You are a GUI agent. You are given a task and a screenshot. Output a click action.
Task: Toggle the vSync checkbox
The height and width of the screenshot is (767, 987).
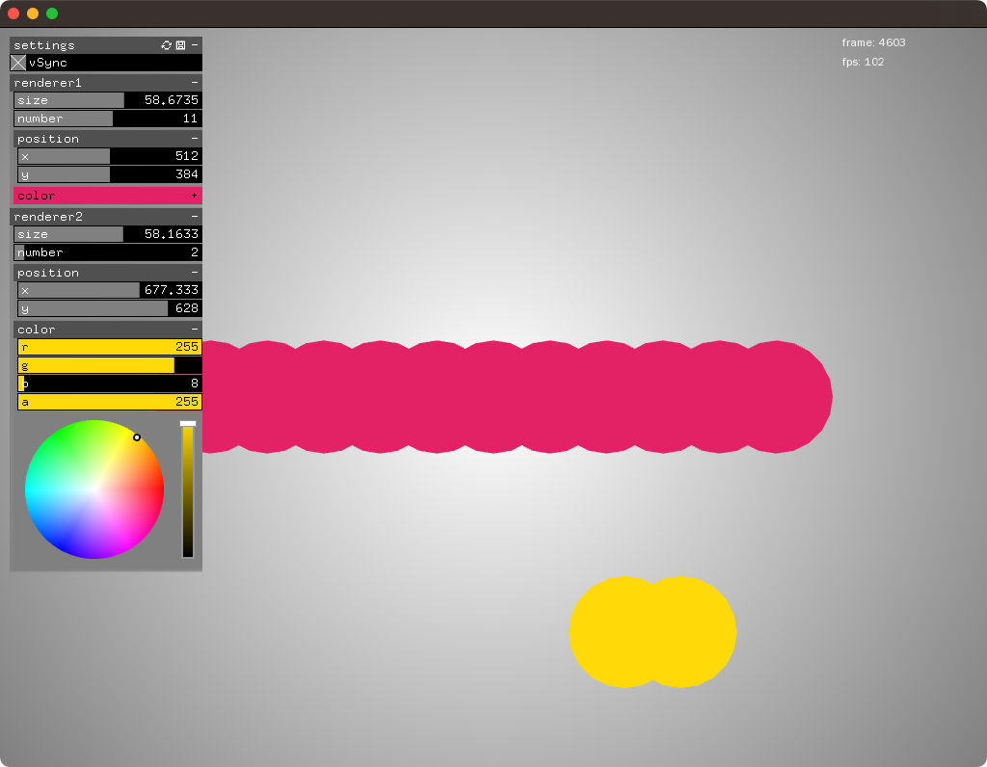18,63
